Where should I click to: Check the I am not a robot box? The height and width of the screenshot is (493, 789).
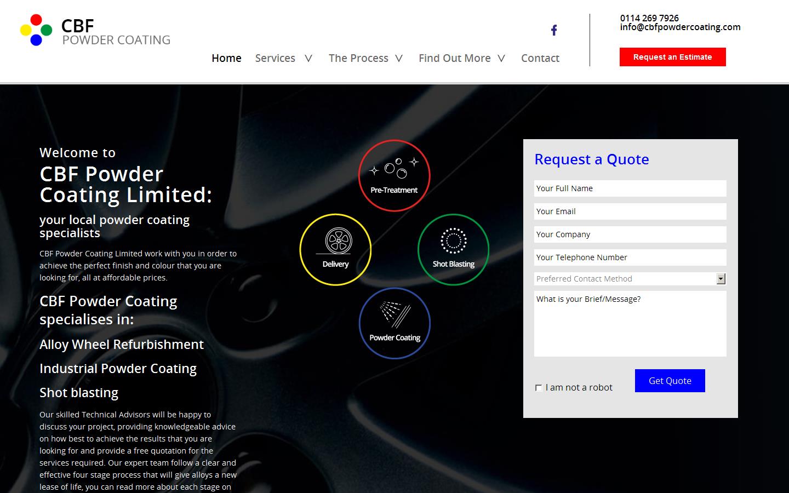pos(539,387)
